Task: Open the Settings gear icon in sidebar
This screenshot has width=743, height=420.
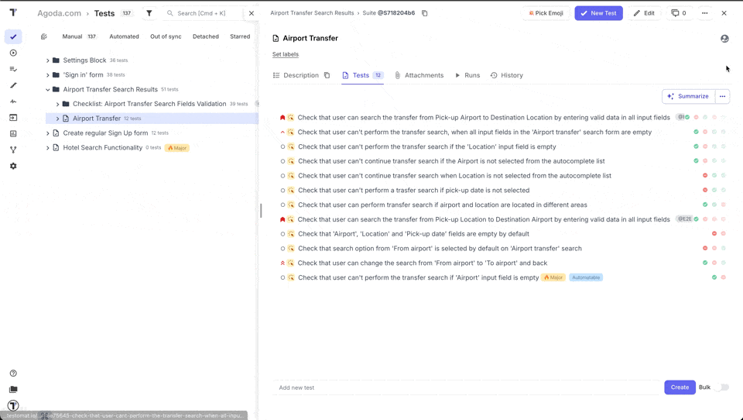Action: tap(13, 166)
